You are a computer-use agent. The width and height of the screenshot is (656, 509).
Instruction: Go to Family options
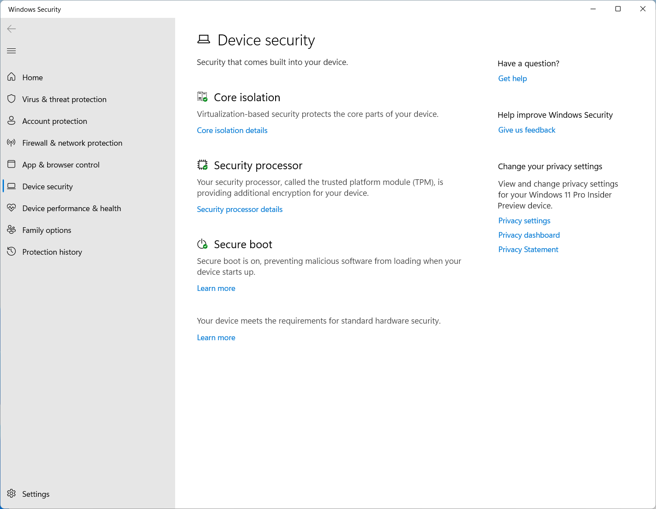coord(87,230)
